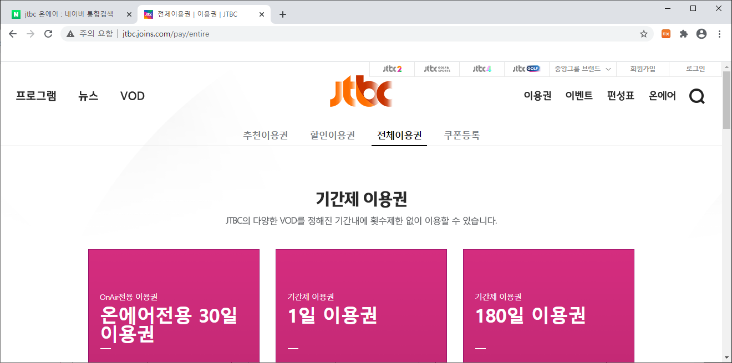Select the 전체이용권 tab

[x=399, y=135]
